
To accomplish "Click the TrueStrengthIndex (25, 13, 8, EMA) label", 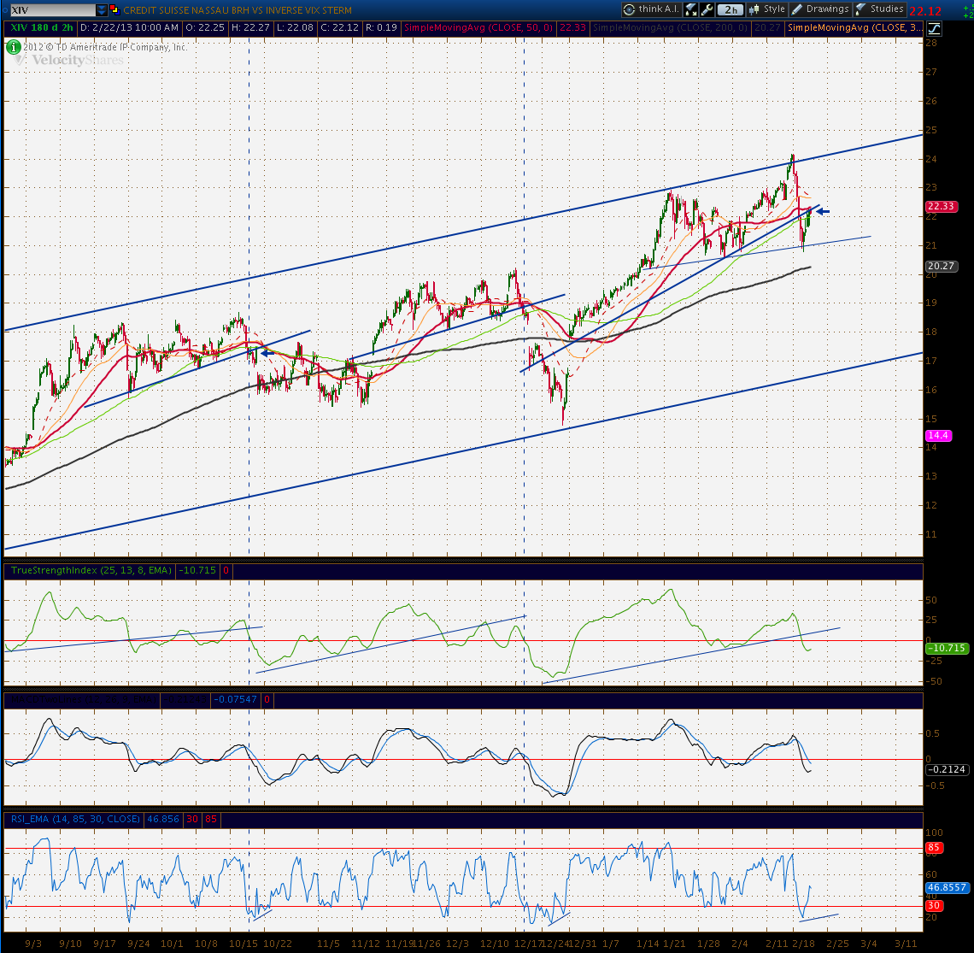I will [x=91, y=570].
